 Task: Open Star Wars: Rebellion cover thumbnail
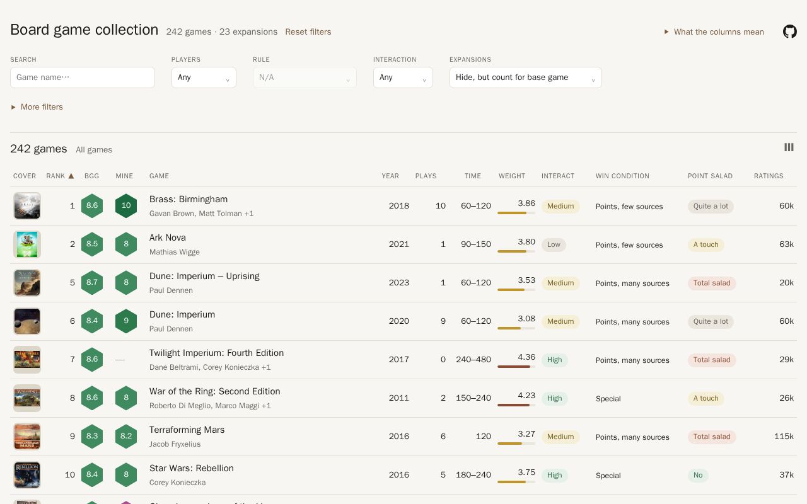tap(27, 475)
